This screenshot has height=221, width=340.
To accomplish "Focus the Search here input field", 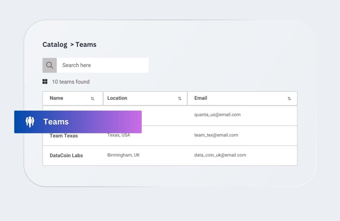I will 103,65.
